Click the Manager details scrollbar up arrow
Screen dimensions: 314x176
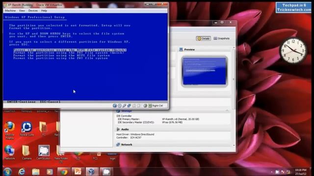[234, 47]
